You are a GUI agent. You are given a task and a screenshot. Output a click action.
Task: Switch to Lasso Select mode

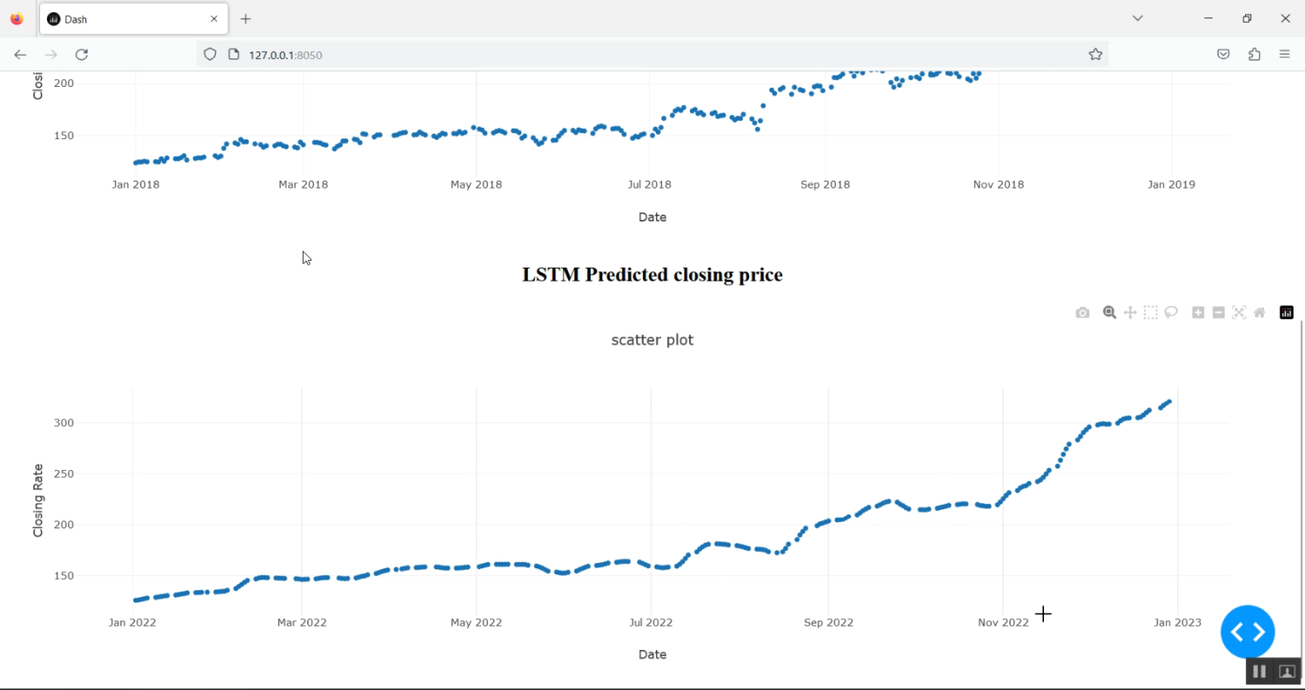point(1171,312)
